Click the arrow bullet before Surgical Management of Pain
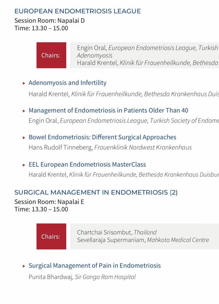Image resolution: width=219 pixels, height=304 pixels. pyautogui.click(x=24, y=266)
